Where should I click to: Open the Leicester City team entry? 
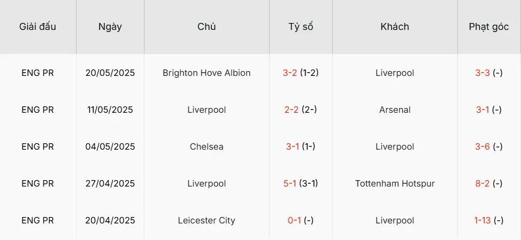(x=206, y=220)
